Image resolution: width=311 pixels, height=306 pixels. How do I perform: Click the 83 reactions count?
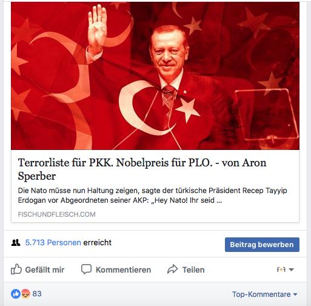click(x=37, y=294)
